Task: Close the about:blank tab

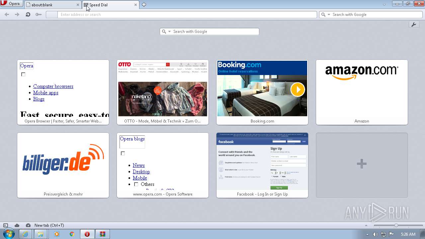Action: click(78, 5)
